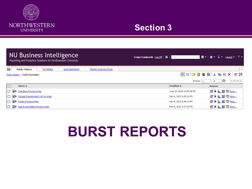Click the Copy toolbar icon
The image size is (252, 189).
219,74
